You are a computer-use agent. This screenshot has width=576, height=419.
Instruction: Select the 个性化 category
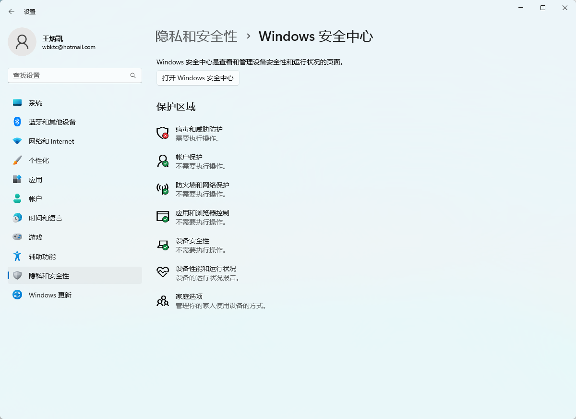pos(75,160)
